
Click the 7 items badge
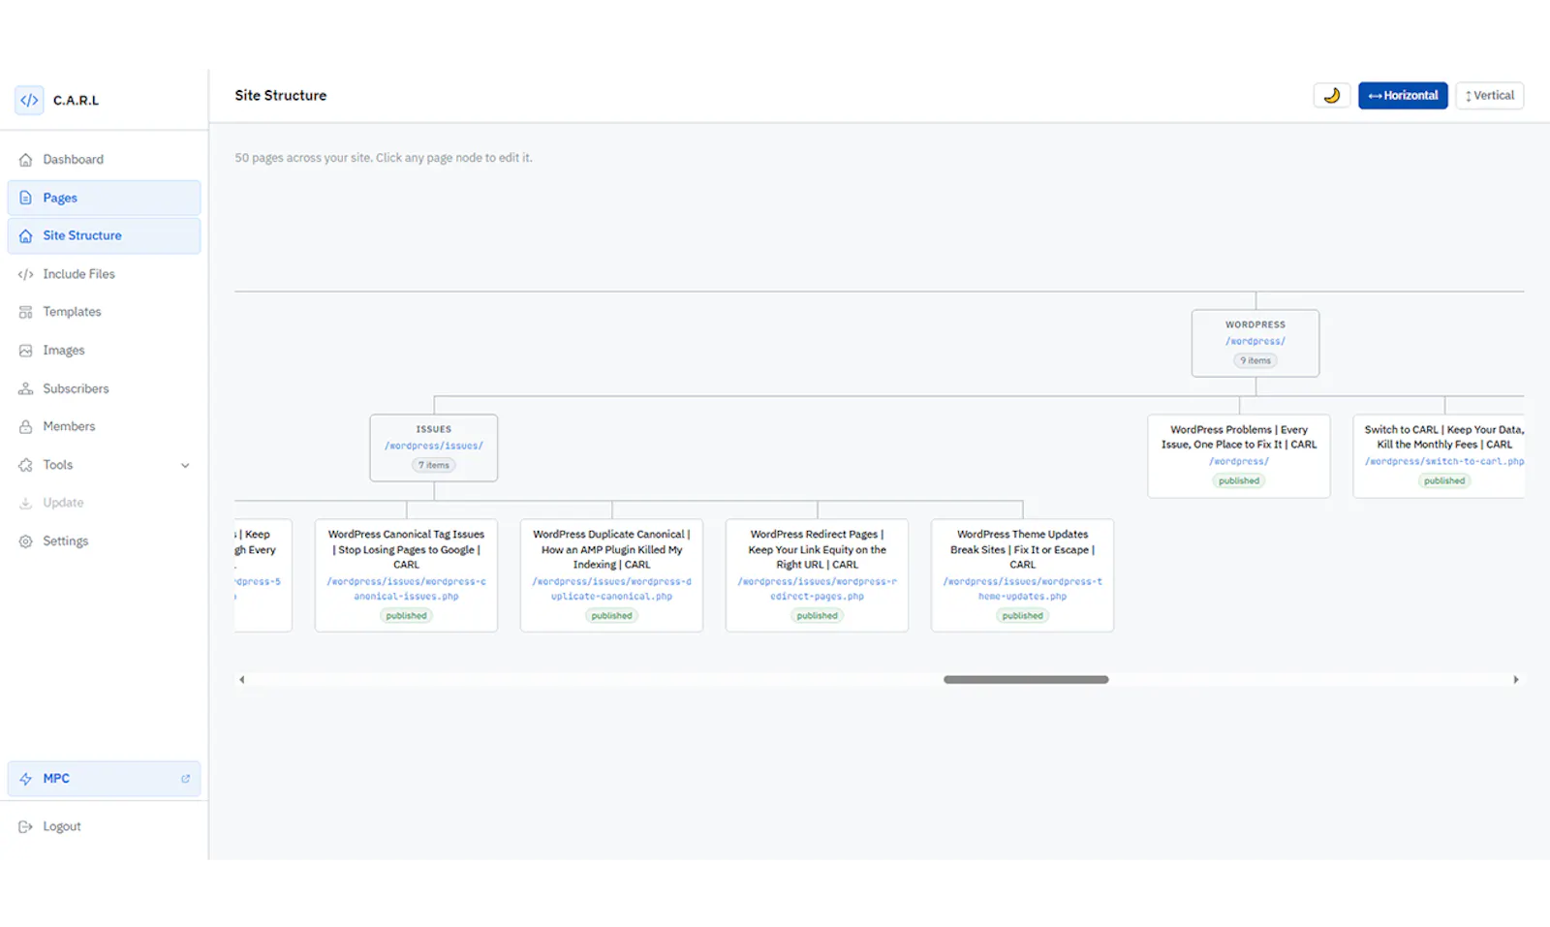coord(434,465)
